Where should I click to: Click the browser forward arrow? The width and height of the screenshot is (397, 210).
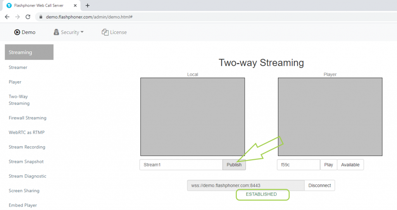(x=17, y=17)
